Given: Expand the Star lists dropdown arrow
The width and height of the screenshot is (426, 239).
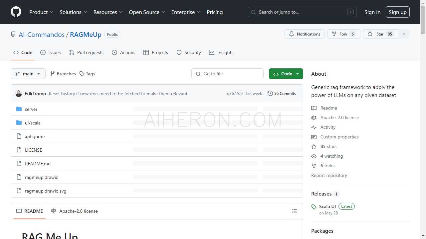Looking at the screenshot, I should pos(404,34).
